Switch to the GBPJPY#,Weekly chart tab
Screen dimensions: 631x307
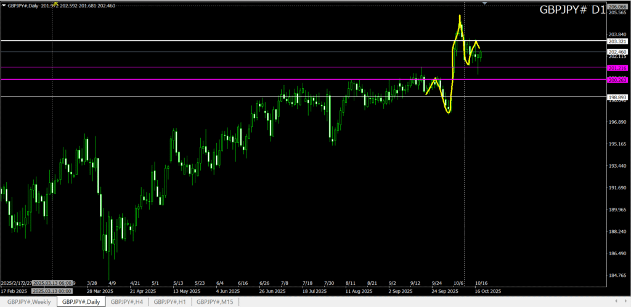click(x=28, y=301)
